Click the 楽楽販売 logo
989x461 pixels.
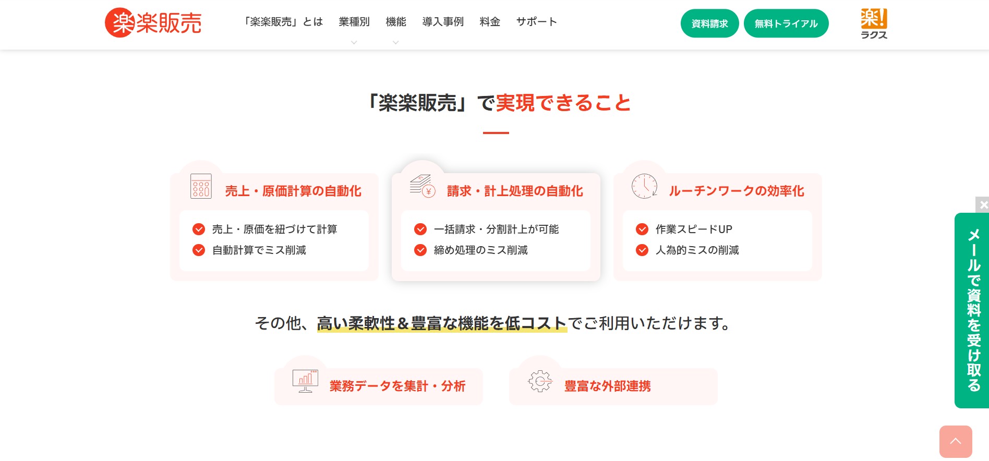153,22
